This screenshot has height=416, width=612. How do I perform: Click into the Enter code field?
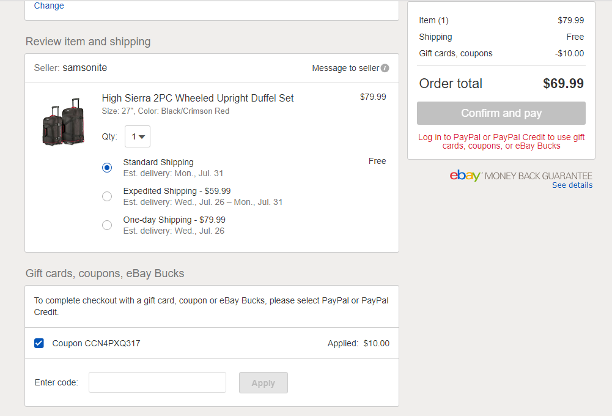157,382
